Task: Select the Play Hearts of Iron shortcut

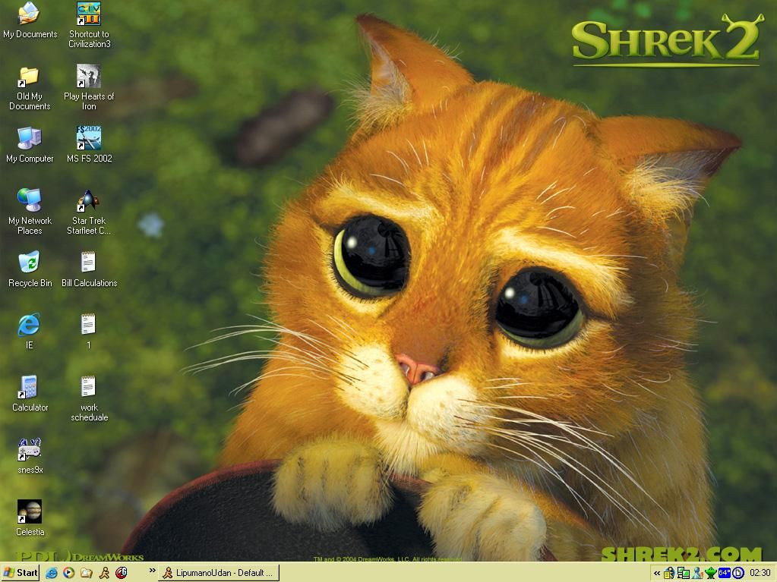Action: (x=89, y=88)
